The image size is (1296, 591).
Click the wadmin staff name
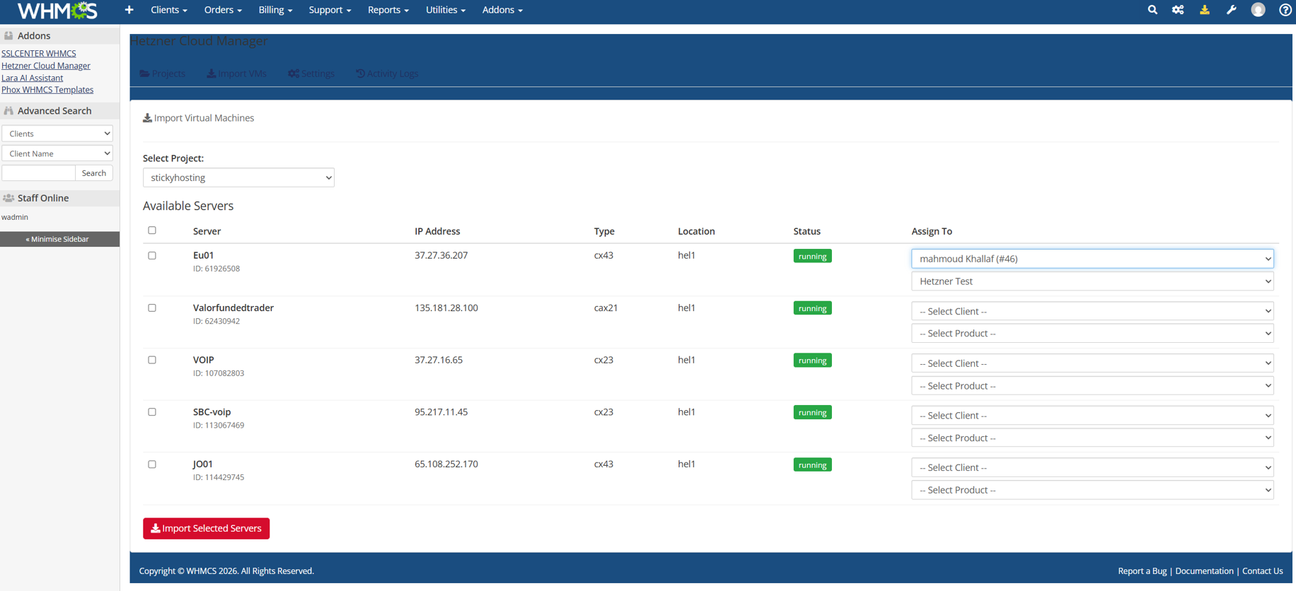[15, 217]
